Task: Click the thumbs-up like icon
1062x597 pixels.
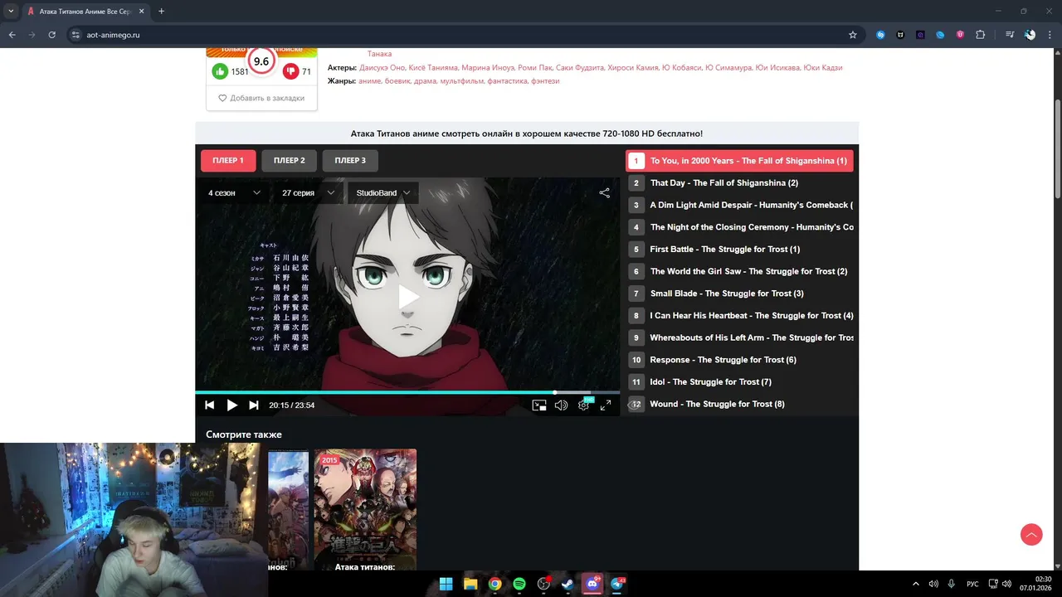Action: (x=220, y=71)
